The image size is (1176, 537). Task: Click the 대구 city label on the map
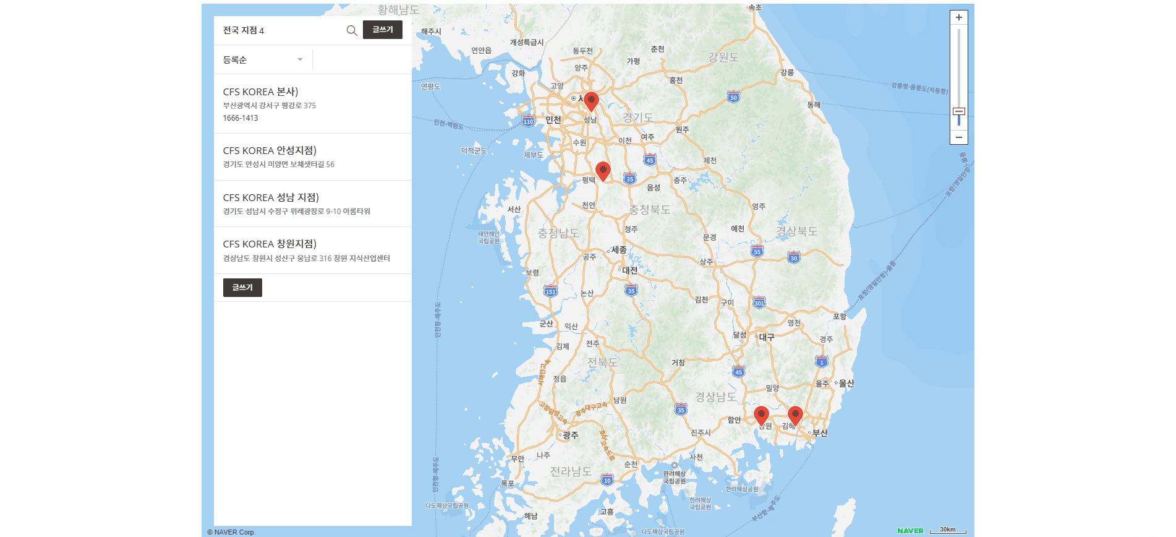point(767,337)
